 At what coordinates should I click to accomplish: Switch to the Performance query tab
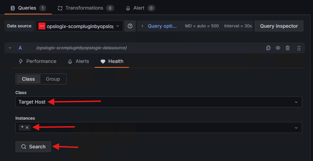point(37,62)
